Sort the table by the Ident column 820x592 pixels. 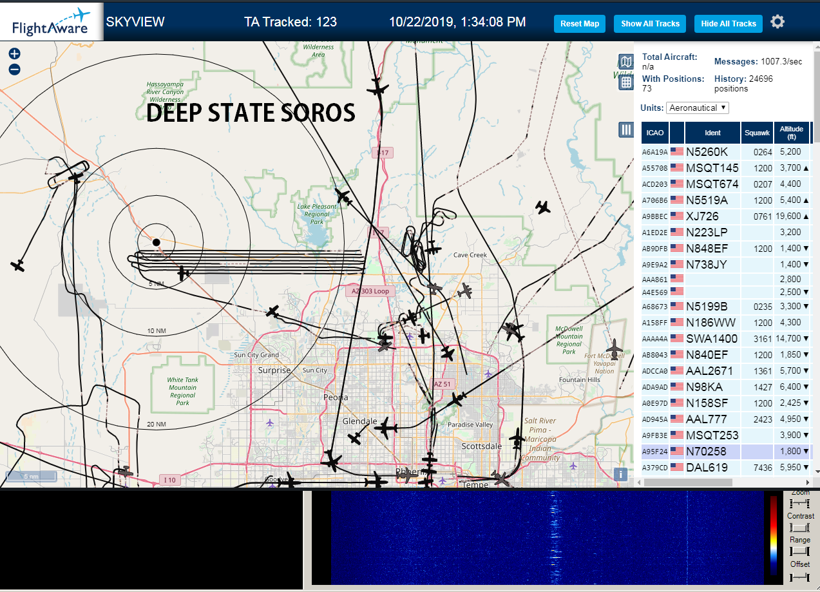tap(712, 133)
